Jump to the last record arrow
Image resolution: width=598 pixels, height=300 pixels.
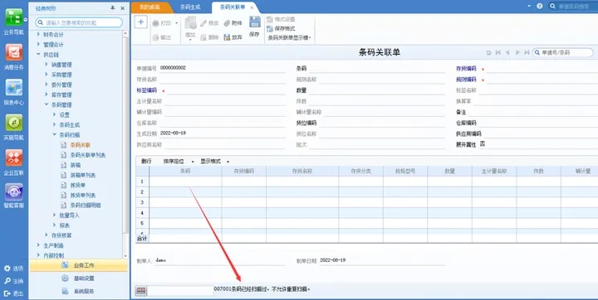(527, 52)
